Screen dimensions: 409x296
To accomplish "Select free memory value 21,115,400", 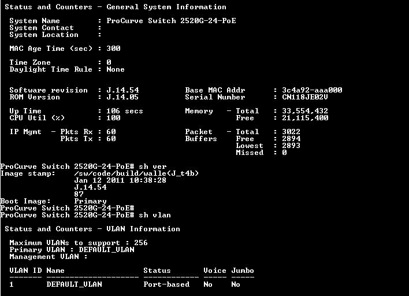I will pos(305,118).
